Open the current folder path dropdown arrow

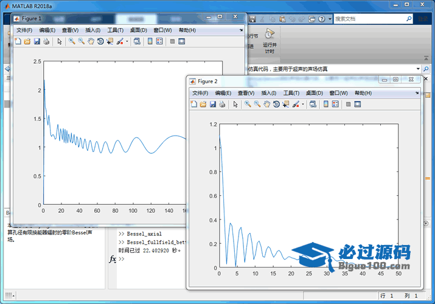418,69
